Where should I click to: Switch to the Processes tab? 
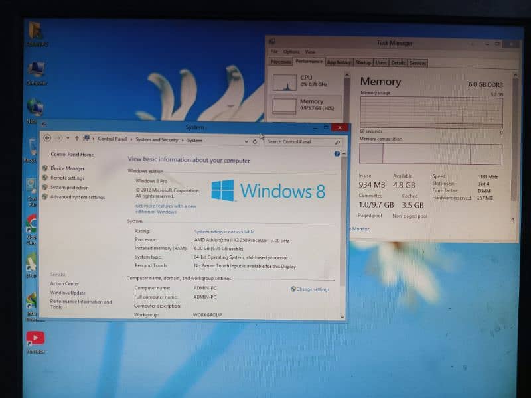[x=281, y=62]
